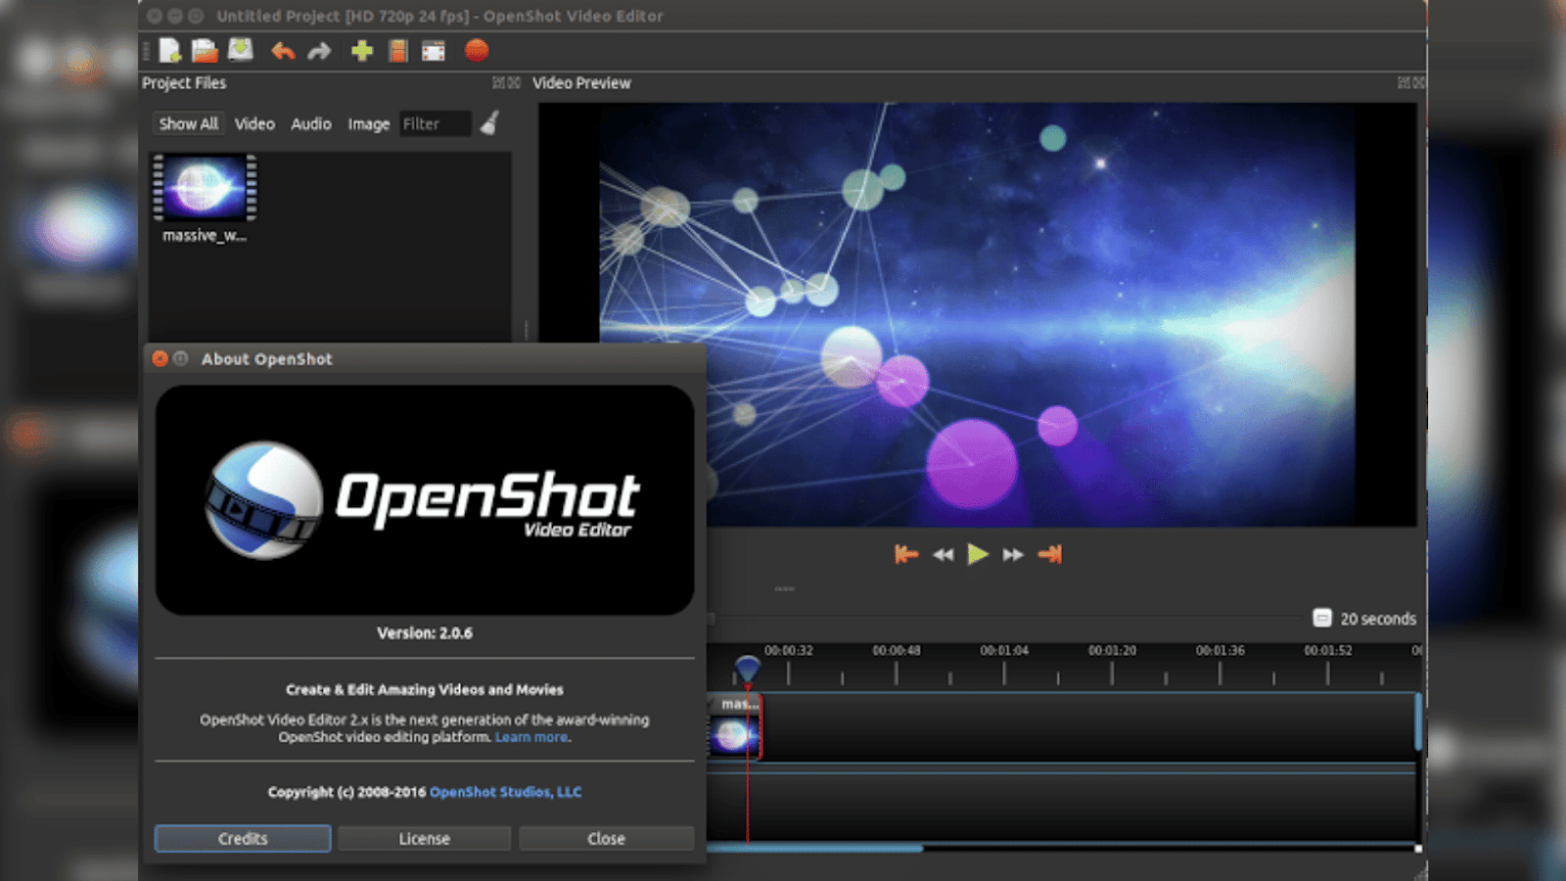
Task: View the License in the About dialog
Action: click(425, 839)
